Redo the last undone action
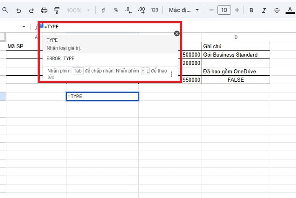The image size is (296, 198). click(31, 10)
